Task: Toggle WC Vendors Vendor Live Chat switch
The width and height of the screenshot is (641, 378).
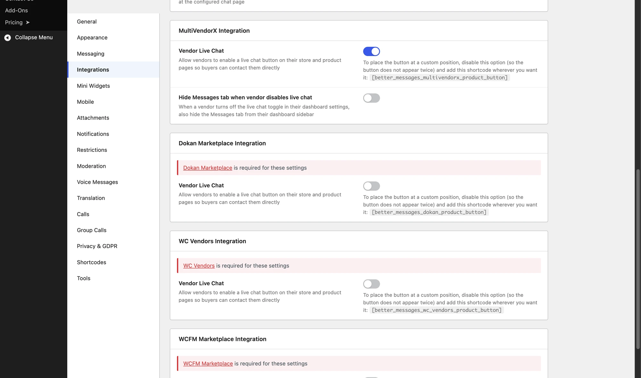Action: 371,284
